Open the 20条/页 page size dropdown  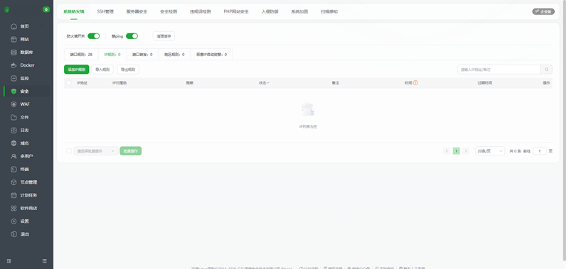[x=490, y=151]
